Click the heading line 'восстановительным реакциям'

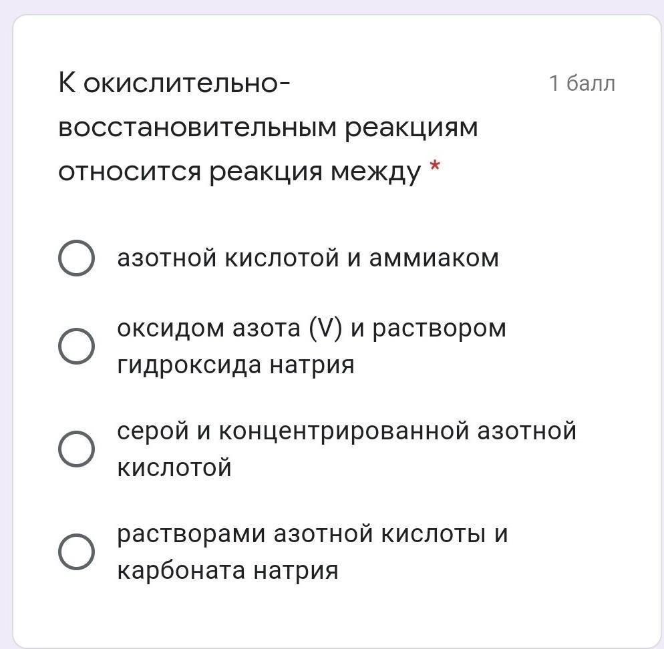point(268,128)
